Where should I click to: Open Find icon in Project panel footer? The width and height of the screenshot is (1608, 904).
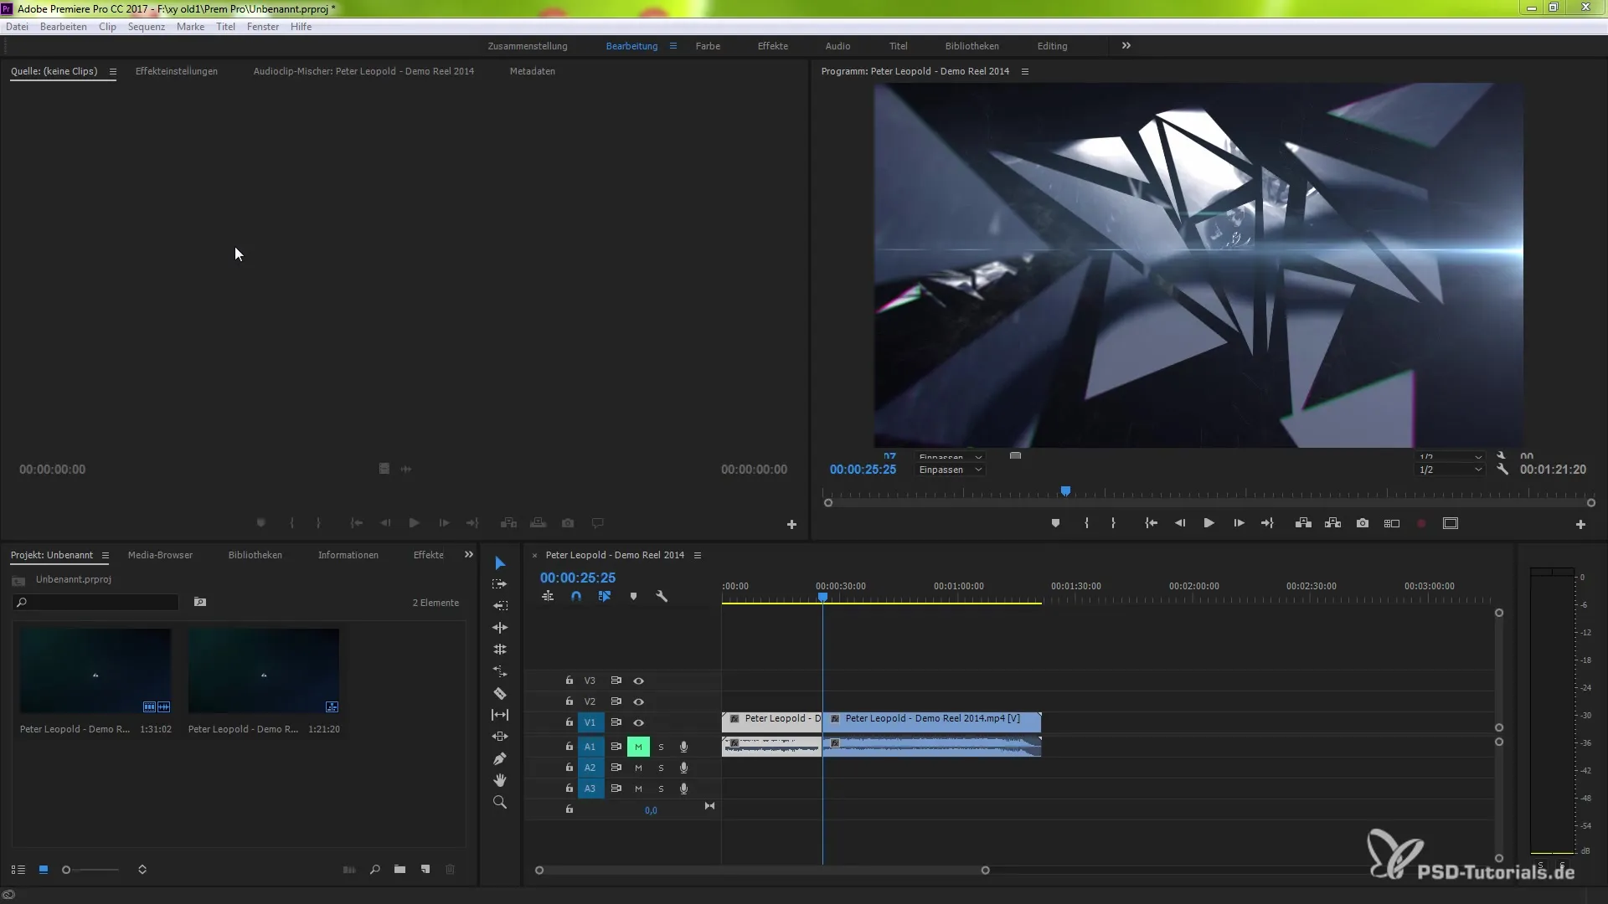click(374, 870)
